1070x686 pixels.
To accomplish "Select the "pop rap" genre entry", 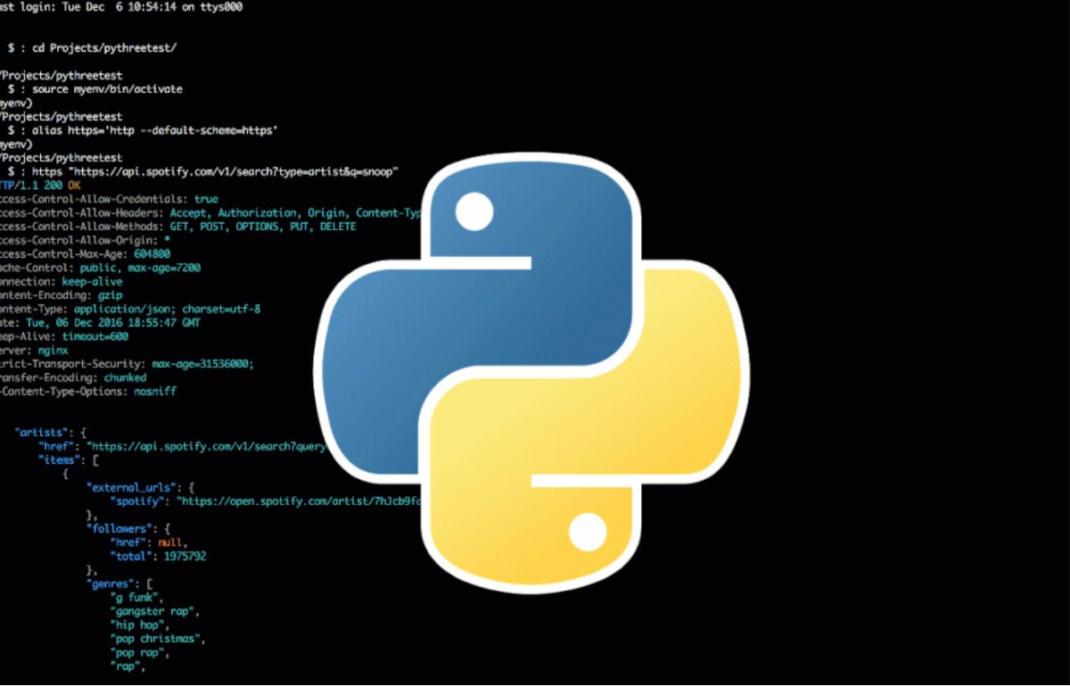I will pyautogui.click(x=139, y=653).
